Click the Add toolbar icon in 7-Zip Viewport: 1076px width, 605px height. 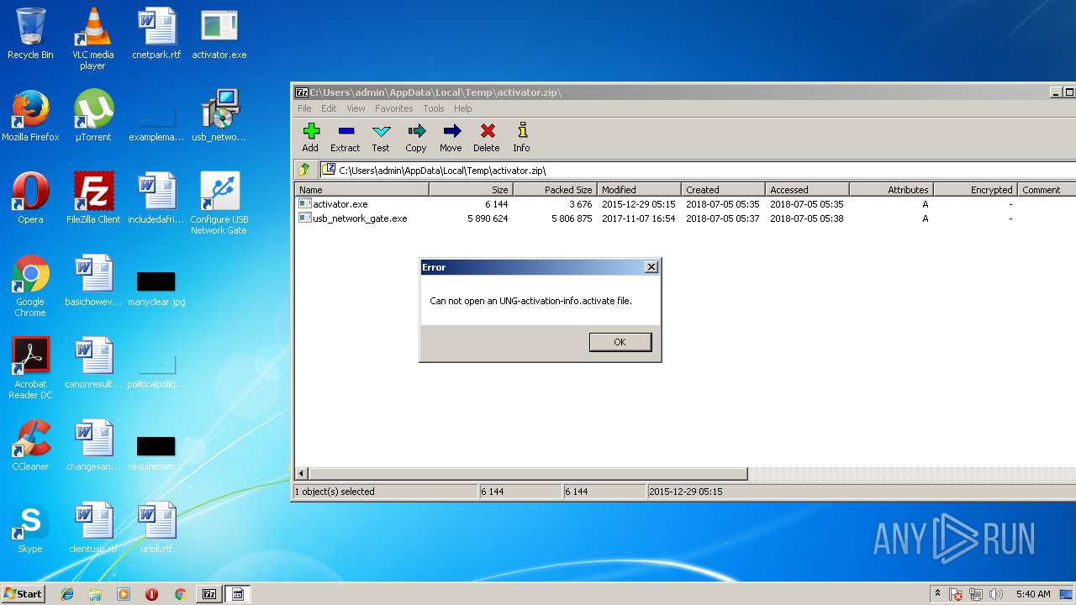point(311,137)
